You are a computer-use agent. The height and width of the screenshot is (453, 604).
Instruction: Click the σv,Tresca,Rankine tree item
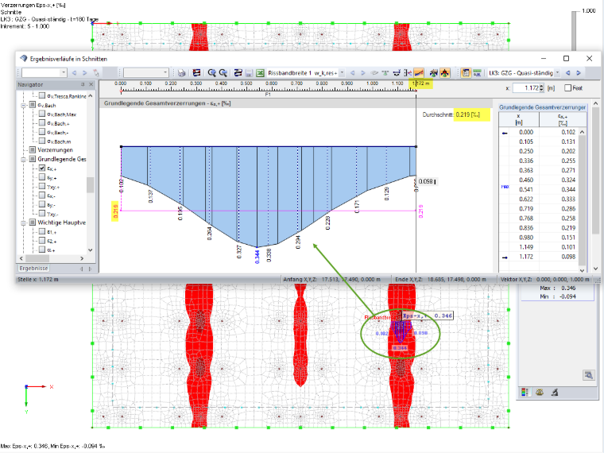(x=67, y=96)
